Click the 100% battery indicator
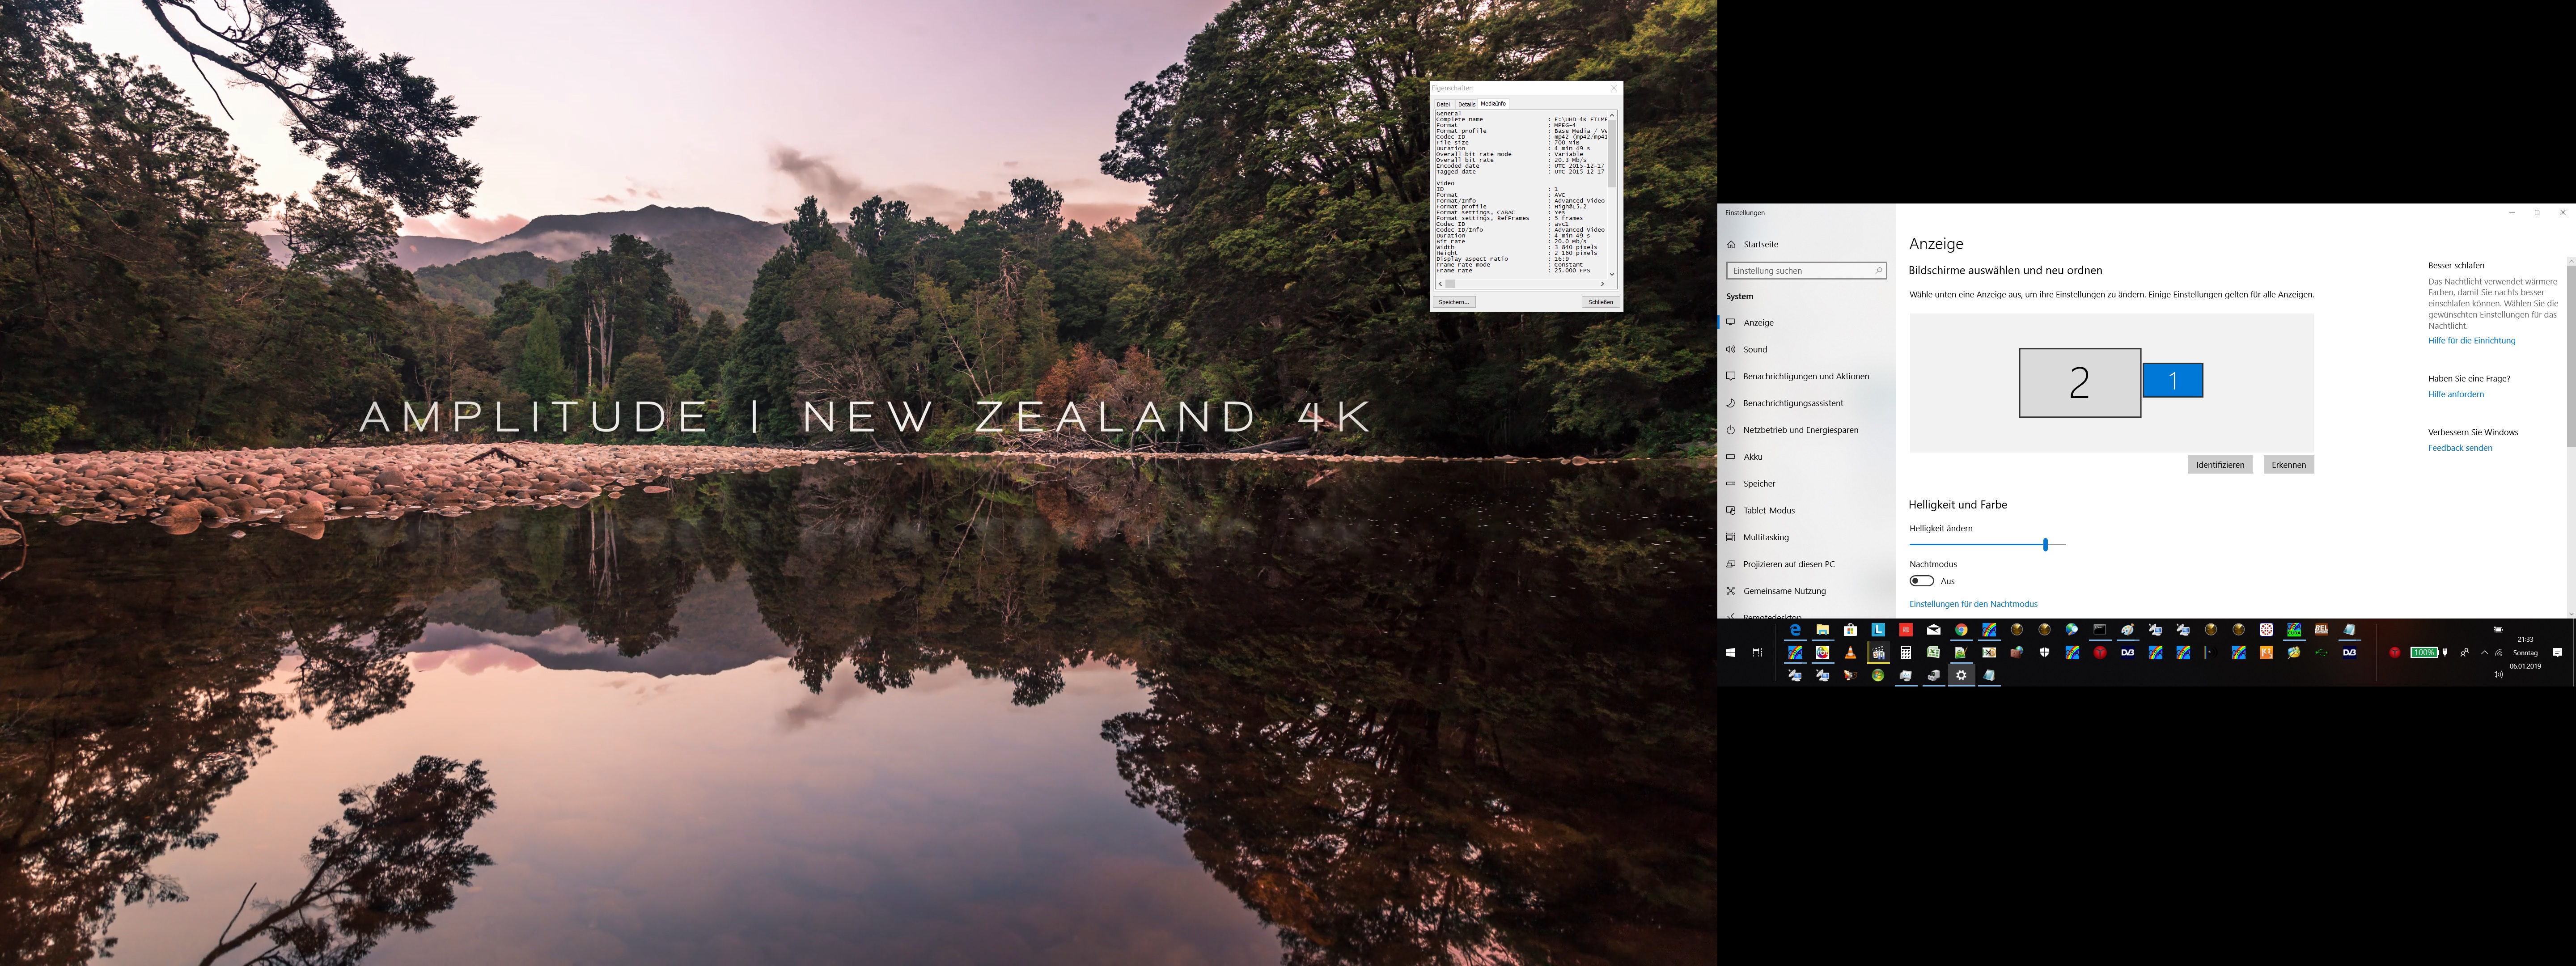The width and height of the screenshot is (2576, 966). click(x=2424, y=653)
